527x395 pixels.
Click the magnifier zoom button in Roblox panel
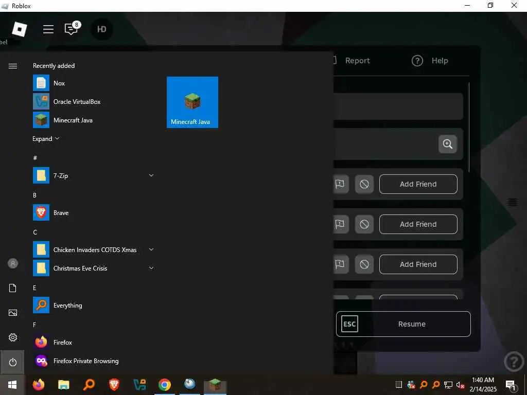coord(448,144)
